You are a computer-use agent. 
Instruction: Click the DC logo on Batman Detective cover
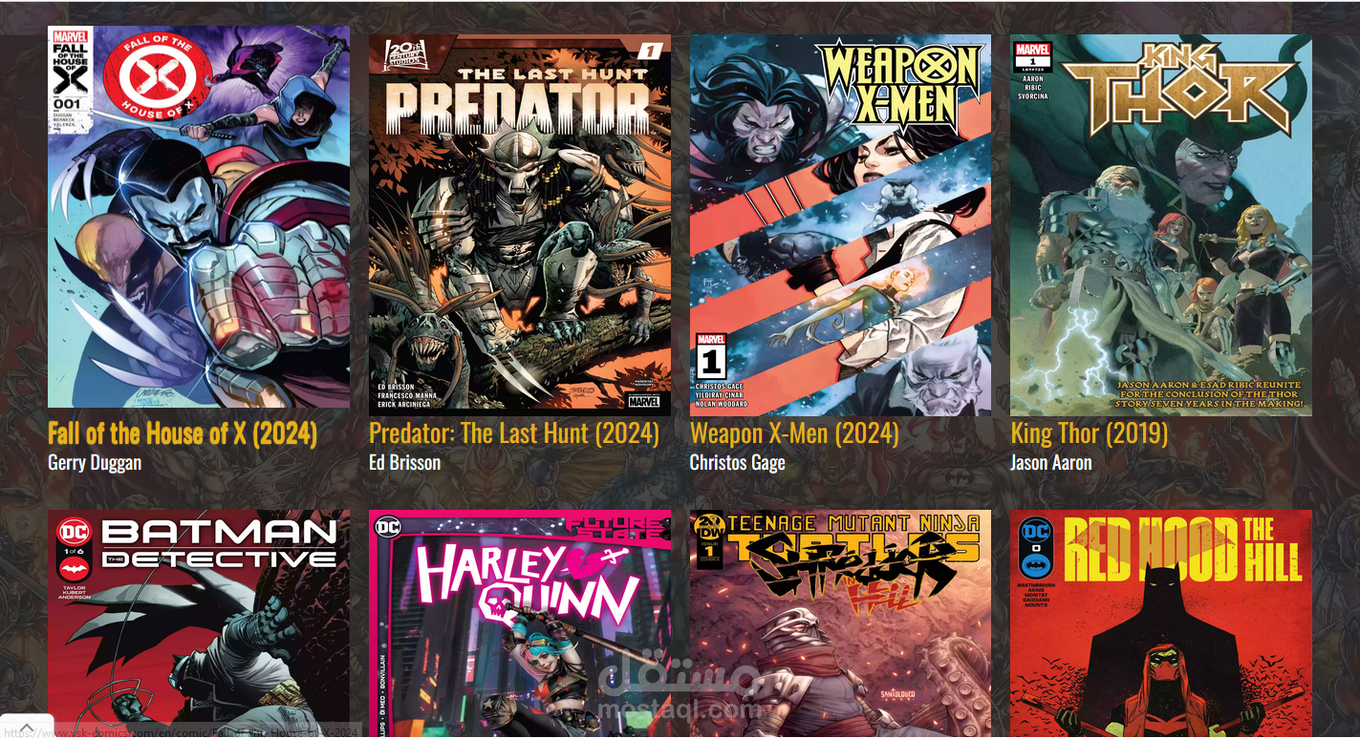pos(74,532)
